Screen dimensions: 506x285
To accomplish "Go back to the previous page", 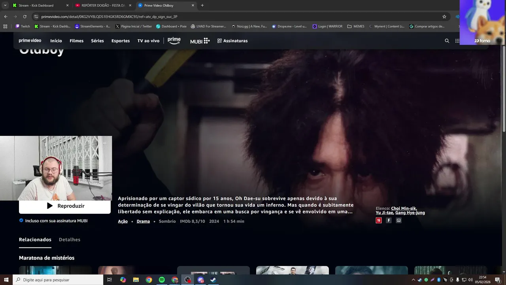I will pyautogui.click(x=6, y=17).
